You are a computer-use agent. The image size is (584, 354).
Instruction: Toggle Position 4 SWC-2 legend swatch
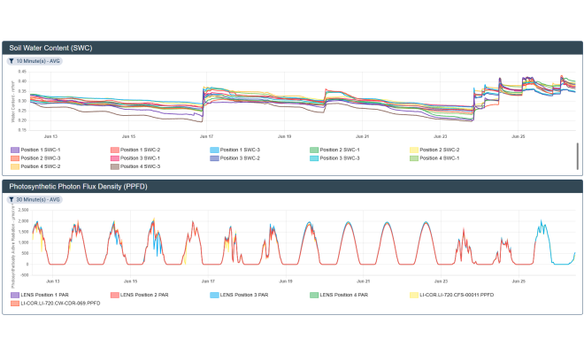pyautogui.click(x=15, y=166)
